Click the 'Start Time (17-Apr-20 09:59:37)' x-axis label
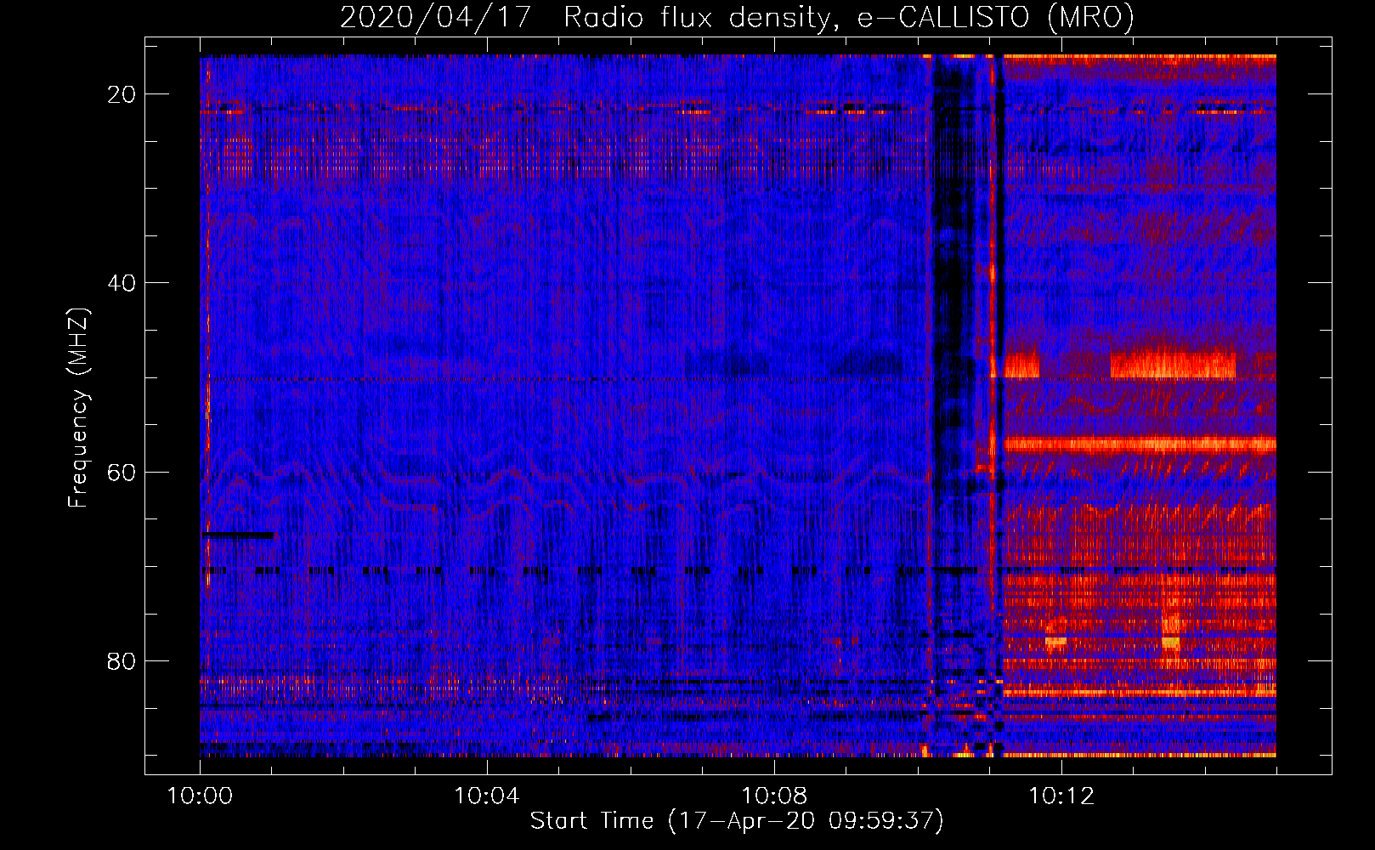 737,821
